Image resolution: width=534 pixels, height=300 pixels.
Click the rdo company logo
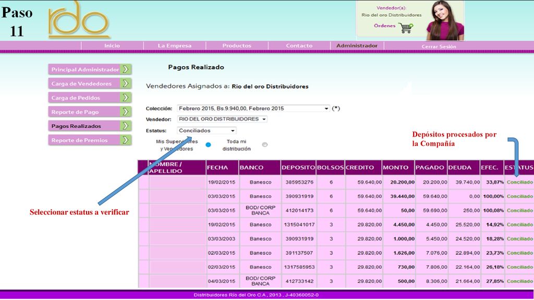[79, 20]
